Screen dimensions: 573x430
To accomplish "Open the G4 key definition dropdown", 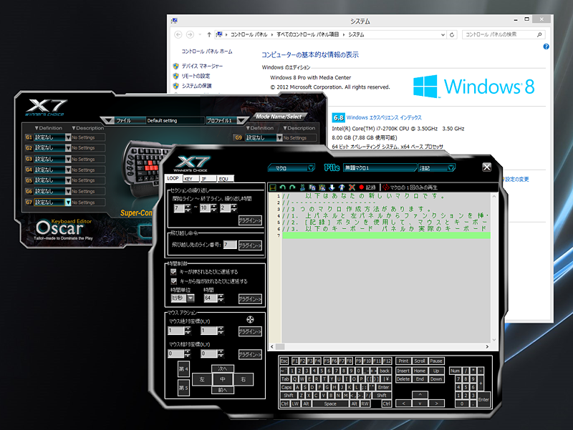I will [x=68, y=170].
